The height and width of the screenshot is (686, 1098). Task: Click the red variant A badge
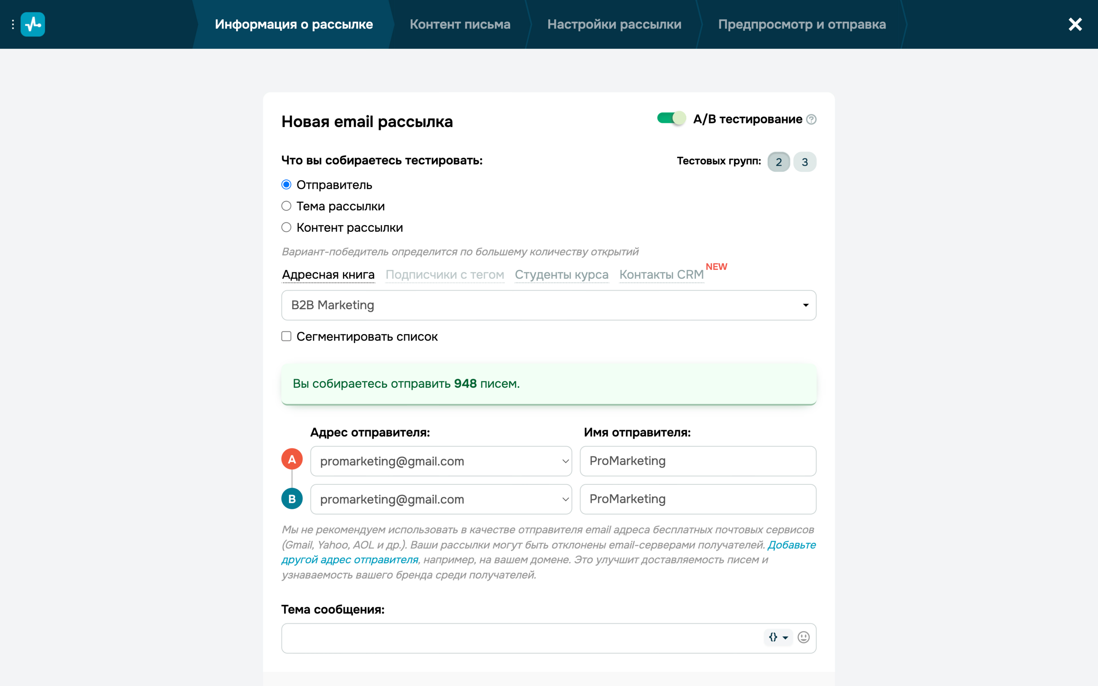[292, 459]
